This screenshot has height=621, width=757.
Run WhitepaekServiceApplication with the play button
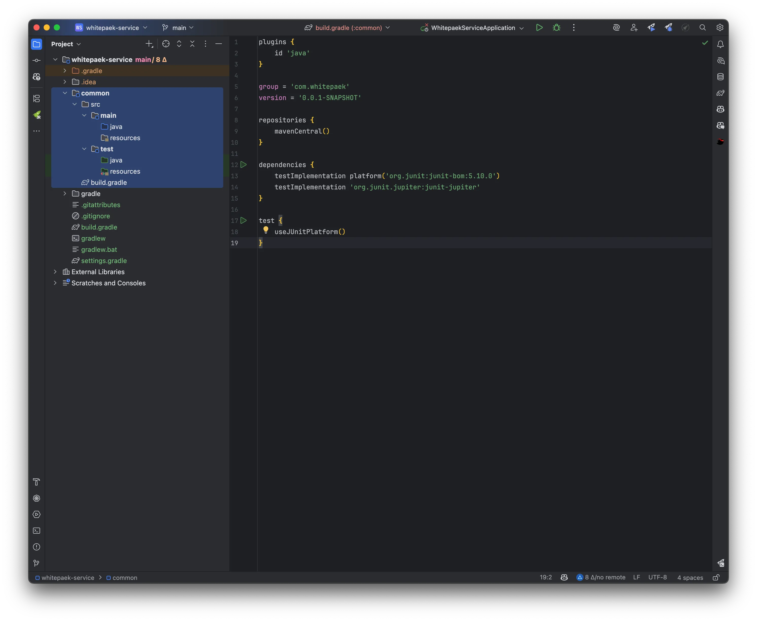coord(539,27)
